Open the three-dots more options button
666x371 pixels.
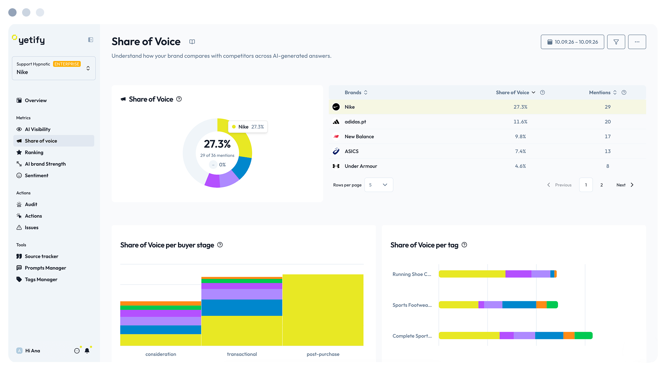click(x=637, y=42)
